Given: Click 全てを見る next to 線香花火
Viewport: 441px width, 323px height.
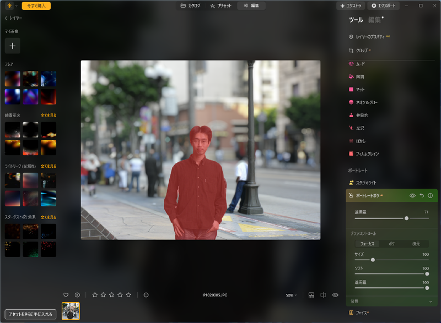Looking at the screenshot, I should tap(49, 115).
